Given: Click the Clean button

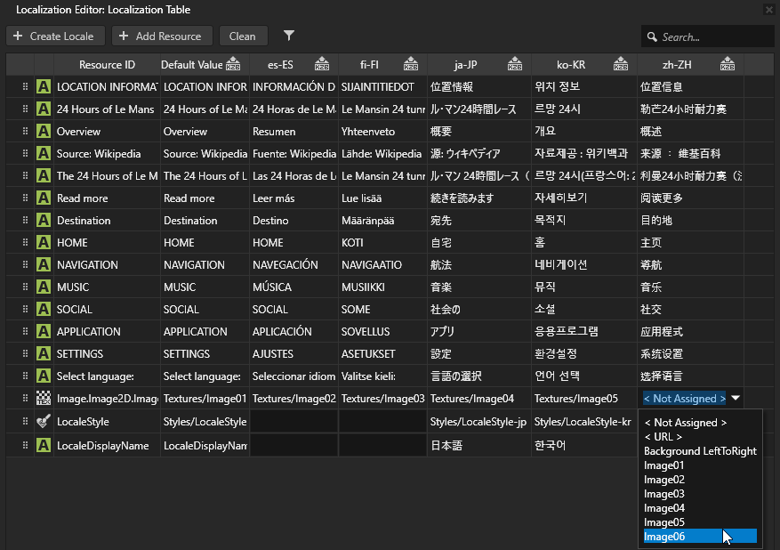Looking at the screenshot, I should tap(244, 36).
